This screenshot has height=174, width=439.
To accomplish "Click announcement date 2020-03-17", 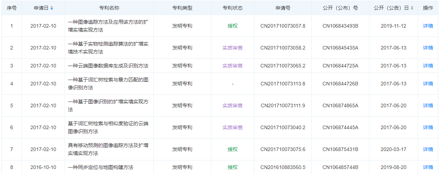I will click(x=393, y=149).
